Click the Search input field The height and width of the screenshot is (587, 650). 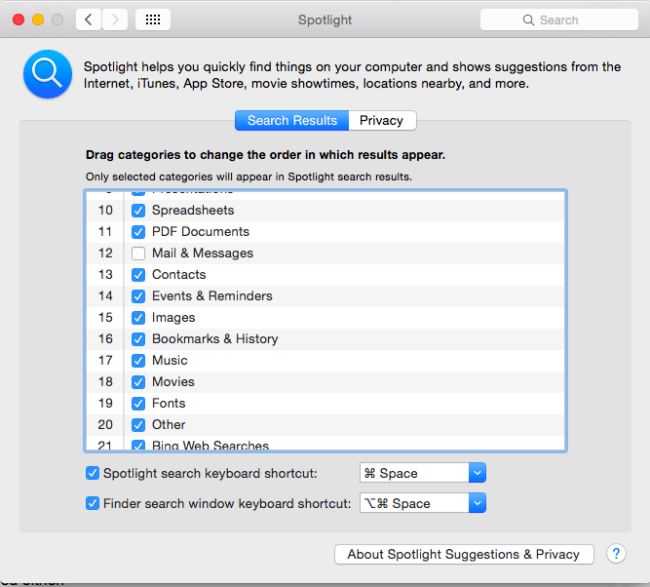558,20
